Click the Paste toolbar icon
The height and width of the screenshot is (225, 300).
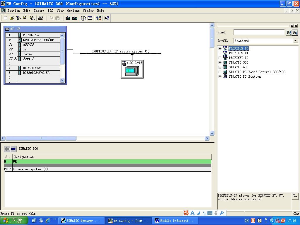point(58,18)
